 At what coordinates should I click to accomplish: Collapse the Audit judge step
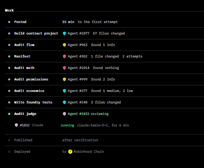click(25, 114)
